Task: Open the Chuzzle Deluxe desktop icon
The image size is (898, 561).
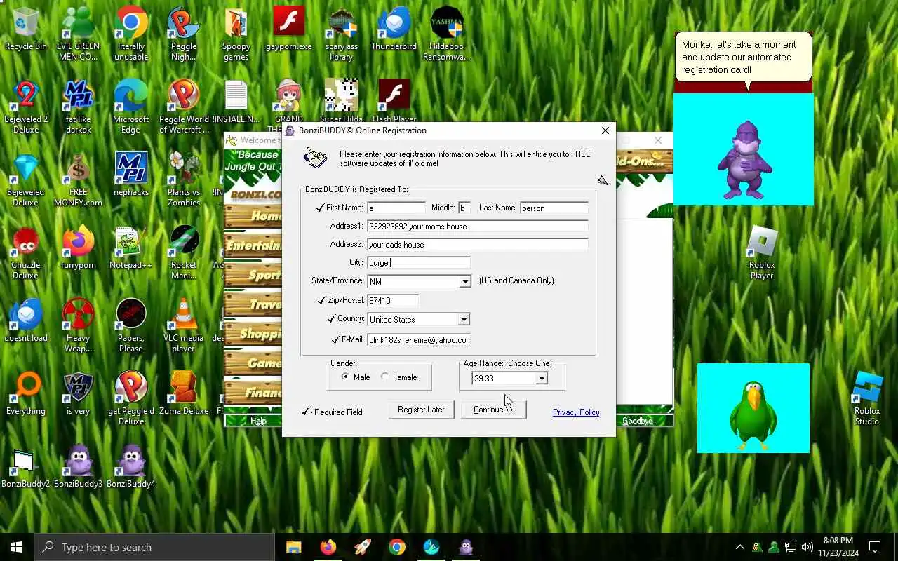Action: 26,252
